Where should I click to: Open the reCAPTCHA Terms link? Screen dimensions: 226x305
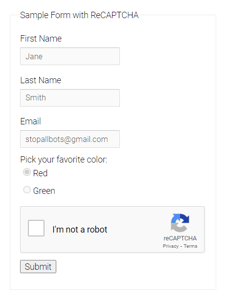[190, 246]
